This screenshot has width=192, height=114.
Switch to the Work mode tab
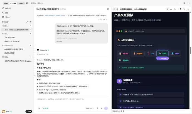point(6,3)
